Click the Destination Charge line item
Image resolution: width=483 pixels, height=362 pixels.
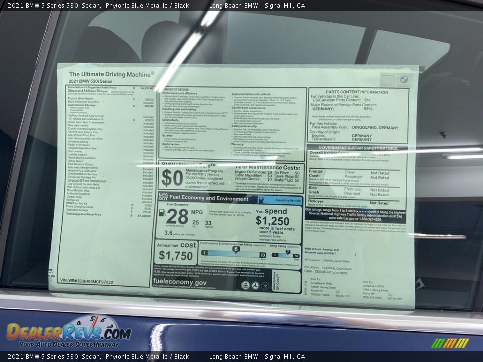point(109,211)
